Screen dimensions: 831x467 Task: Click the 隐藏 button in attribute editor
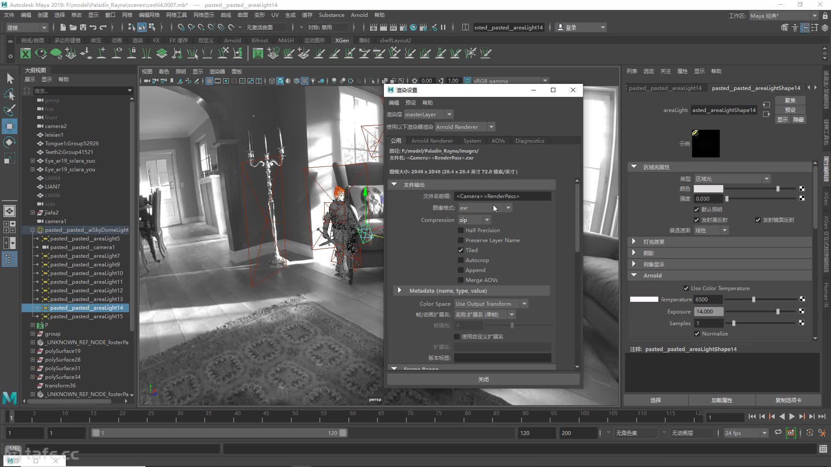(x=798, y=120)
